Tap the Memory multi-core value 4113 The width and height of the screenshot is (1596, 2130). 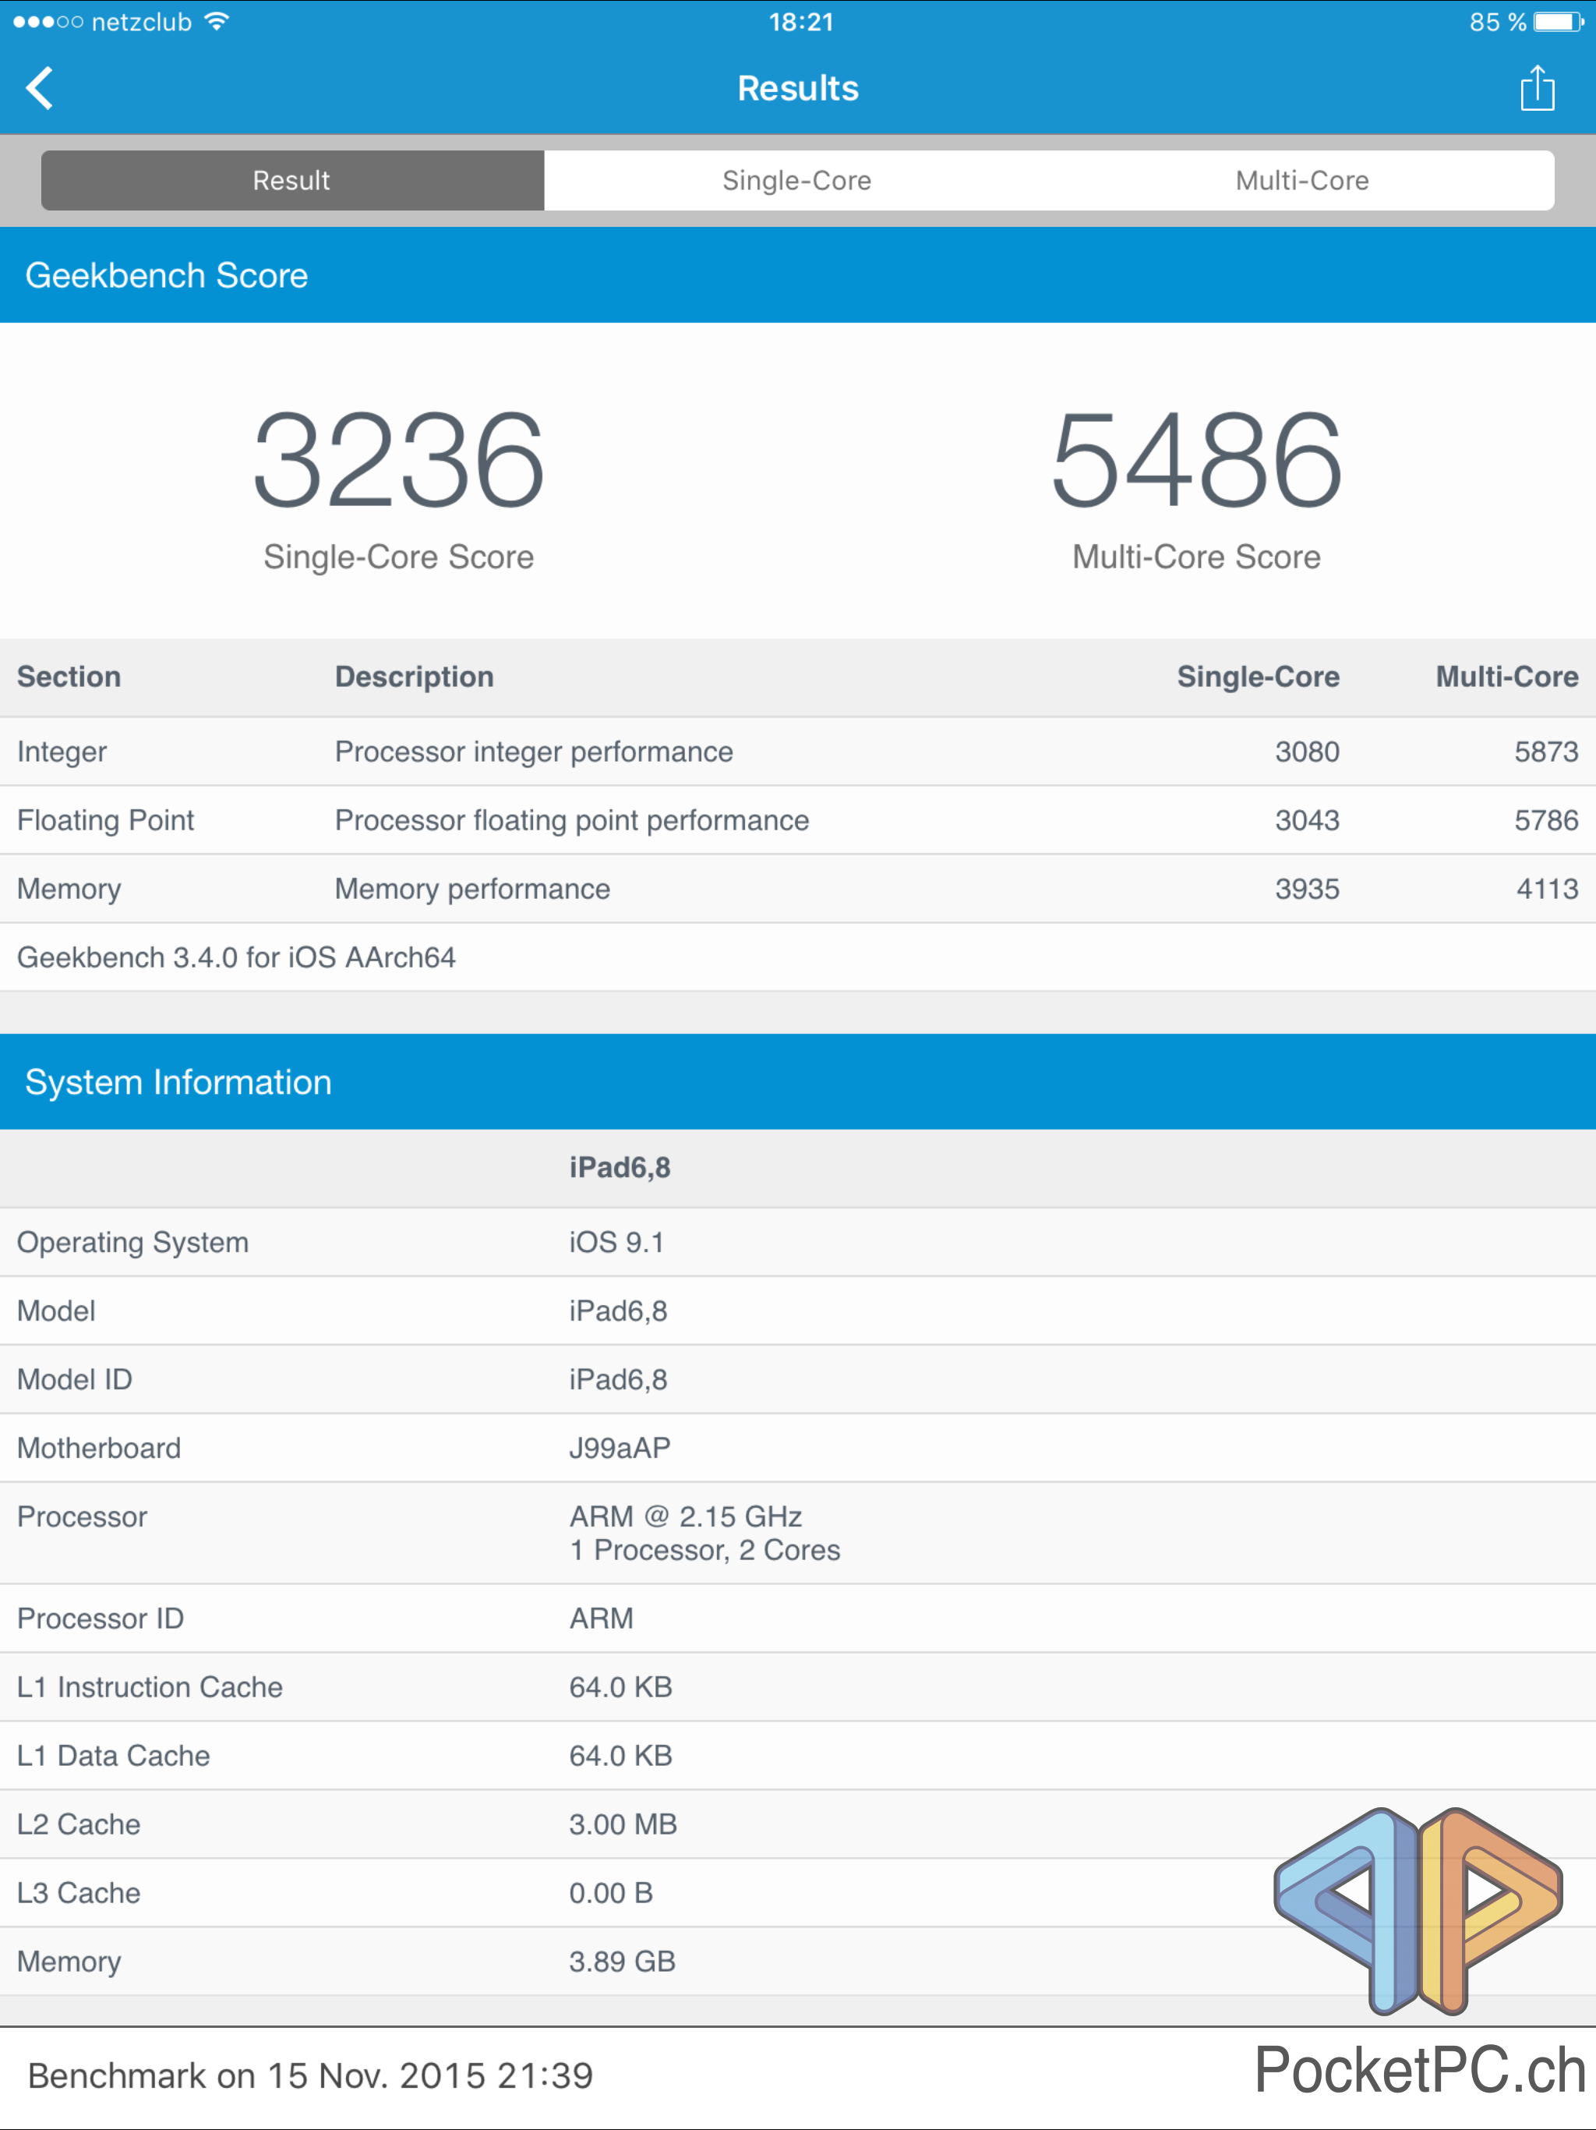click(1547, 889)
